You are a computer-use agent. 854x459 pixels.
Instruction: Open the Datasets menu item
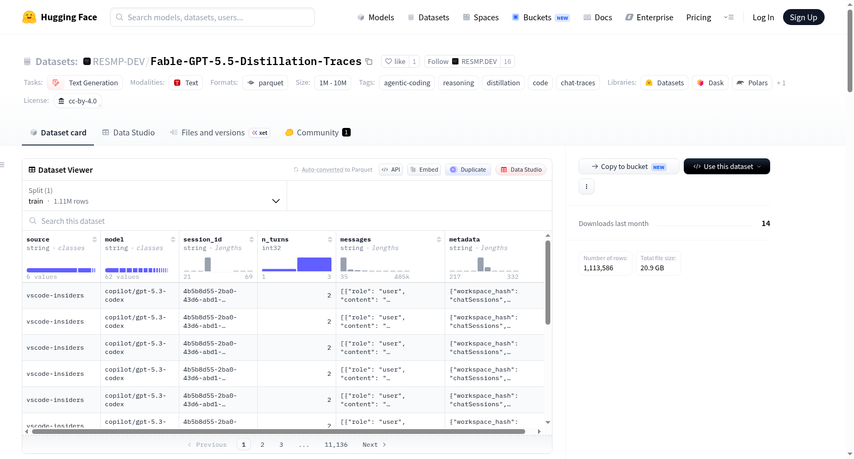coord(429,17)
